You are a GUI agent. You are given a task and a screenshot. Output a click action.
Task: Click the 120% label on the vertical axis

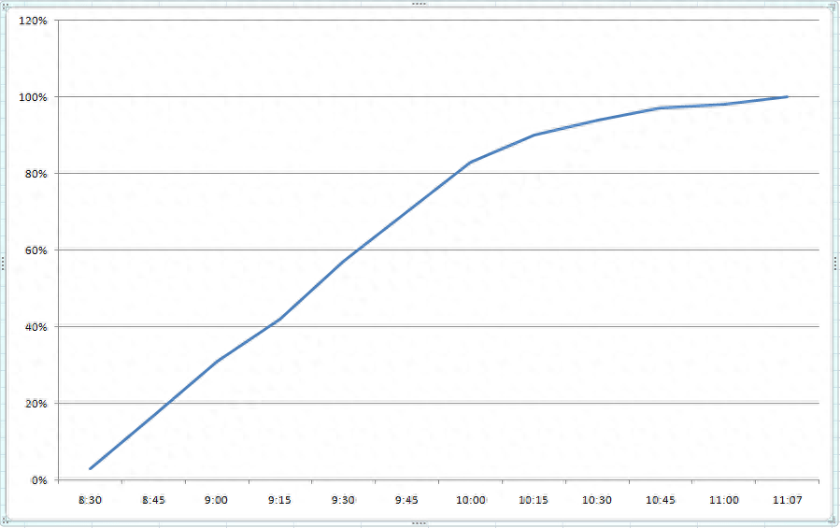[x=35, y=21]
